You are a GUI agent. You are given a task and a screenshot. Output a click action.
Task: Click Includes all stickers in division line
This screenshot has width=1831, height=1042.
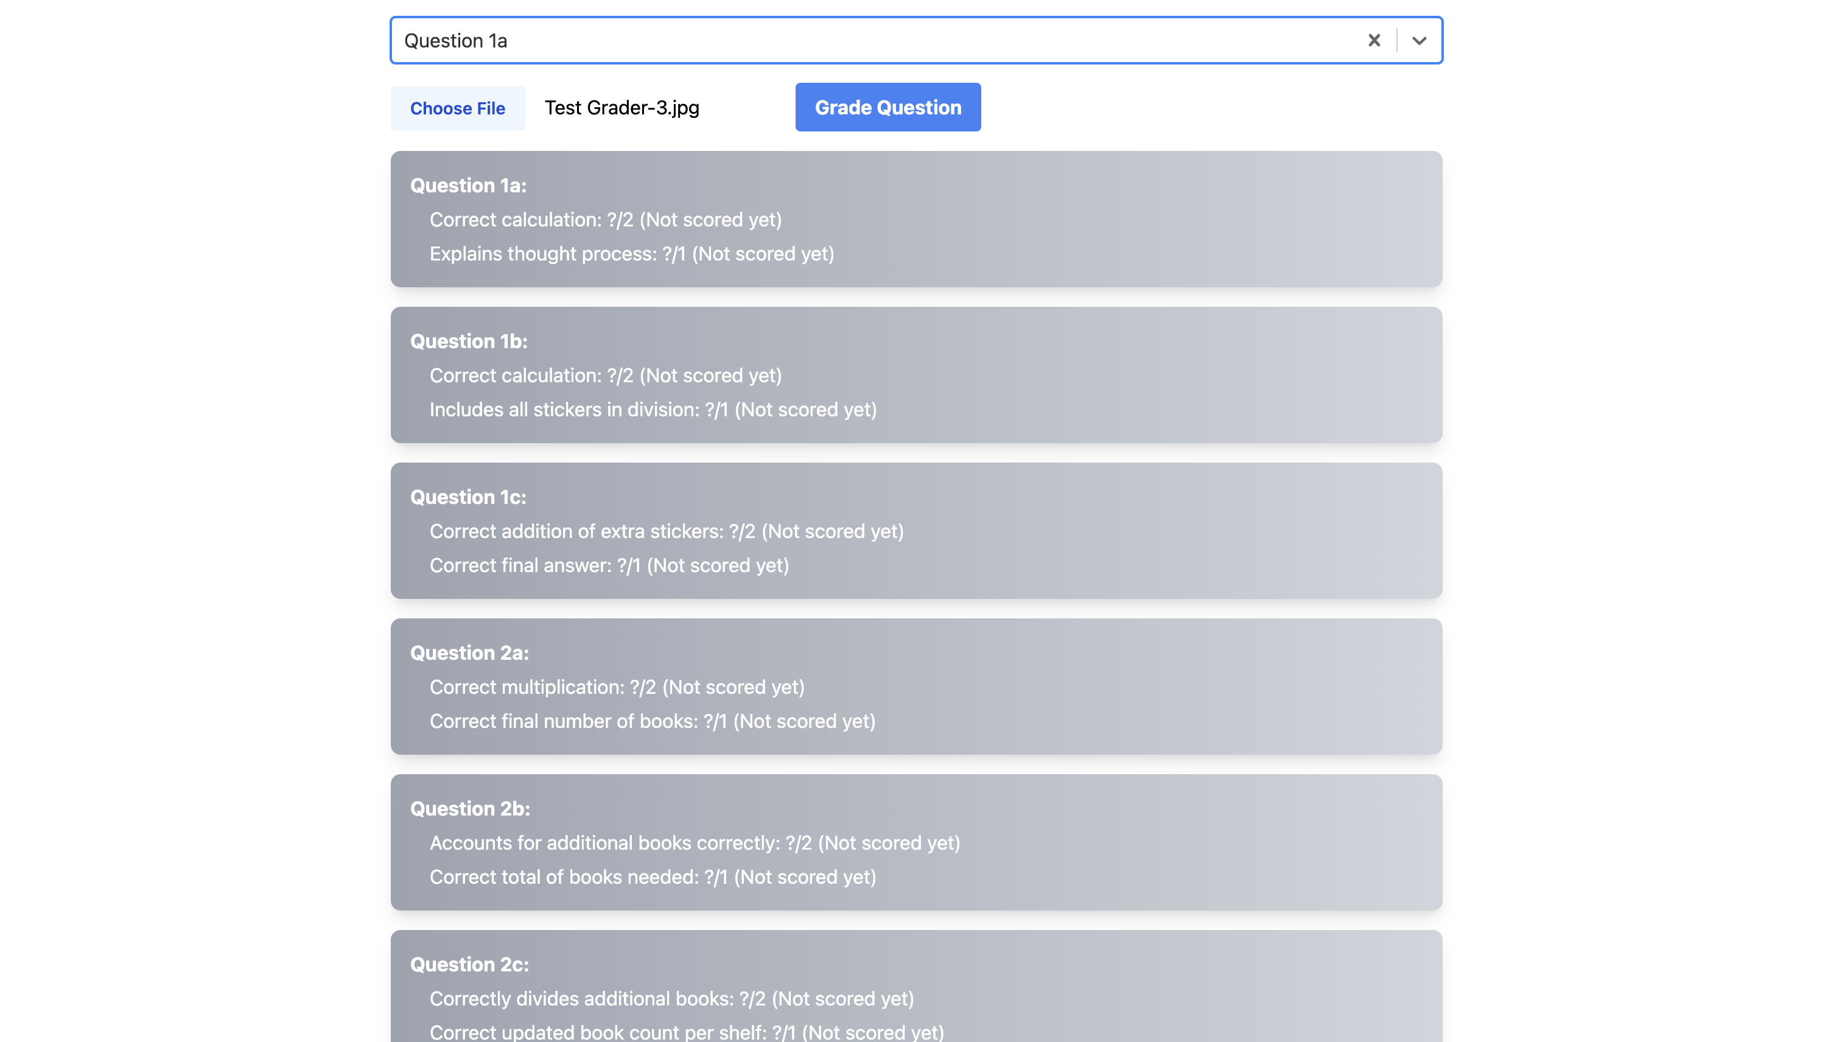(653, 410)
